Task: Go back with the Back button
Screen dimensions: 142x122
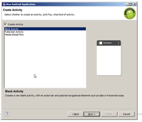Action: [x=75, y=114]
